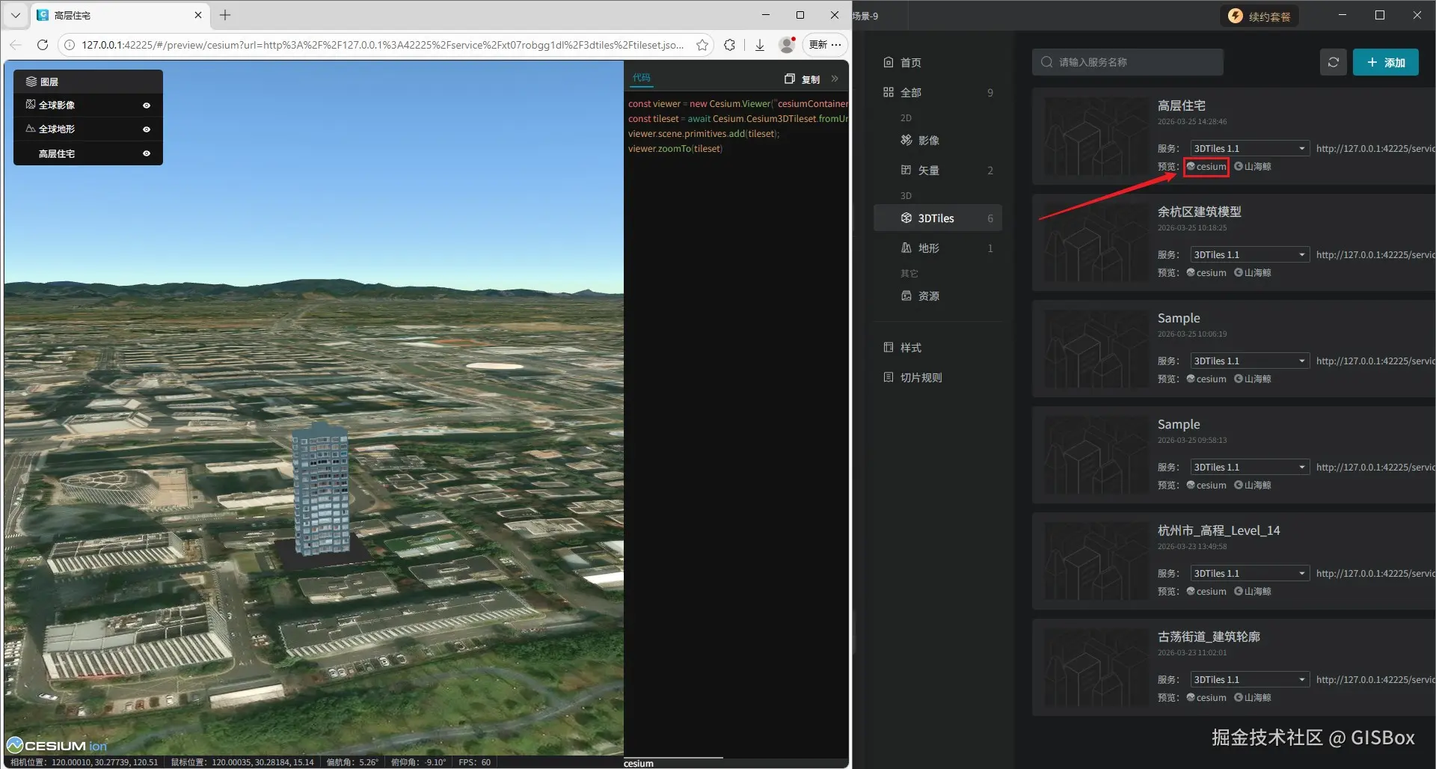Open 样式 in the sidebar

point(938,347)
